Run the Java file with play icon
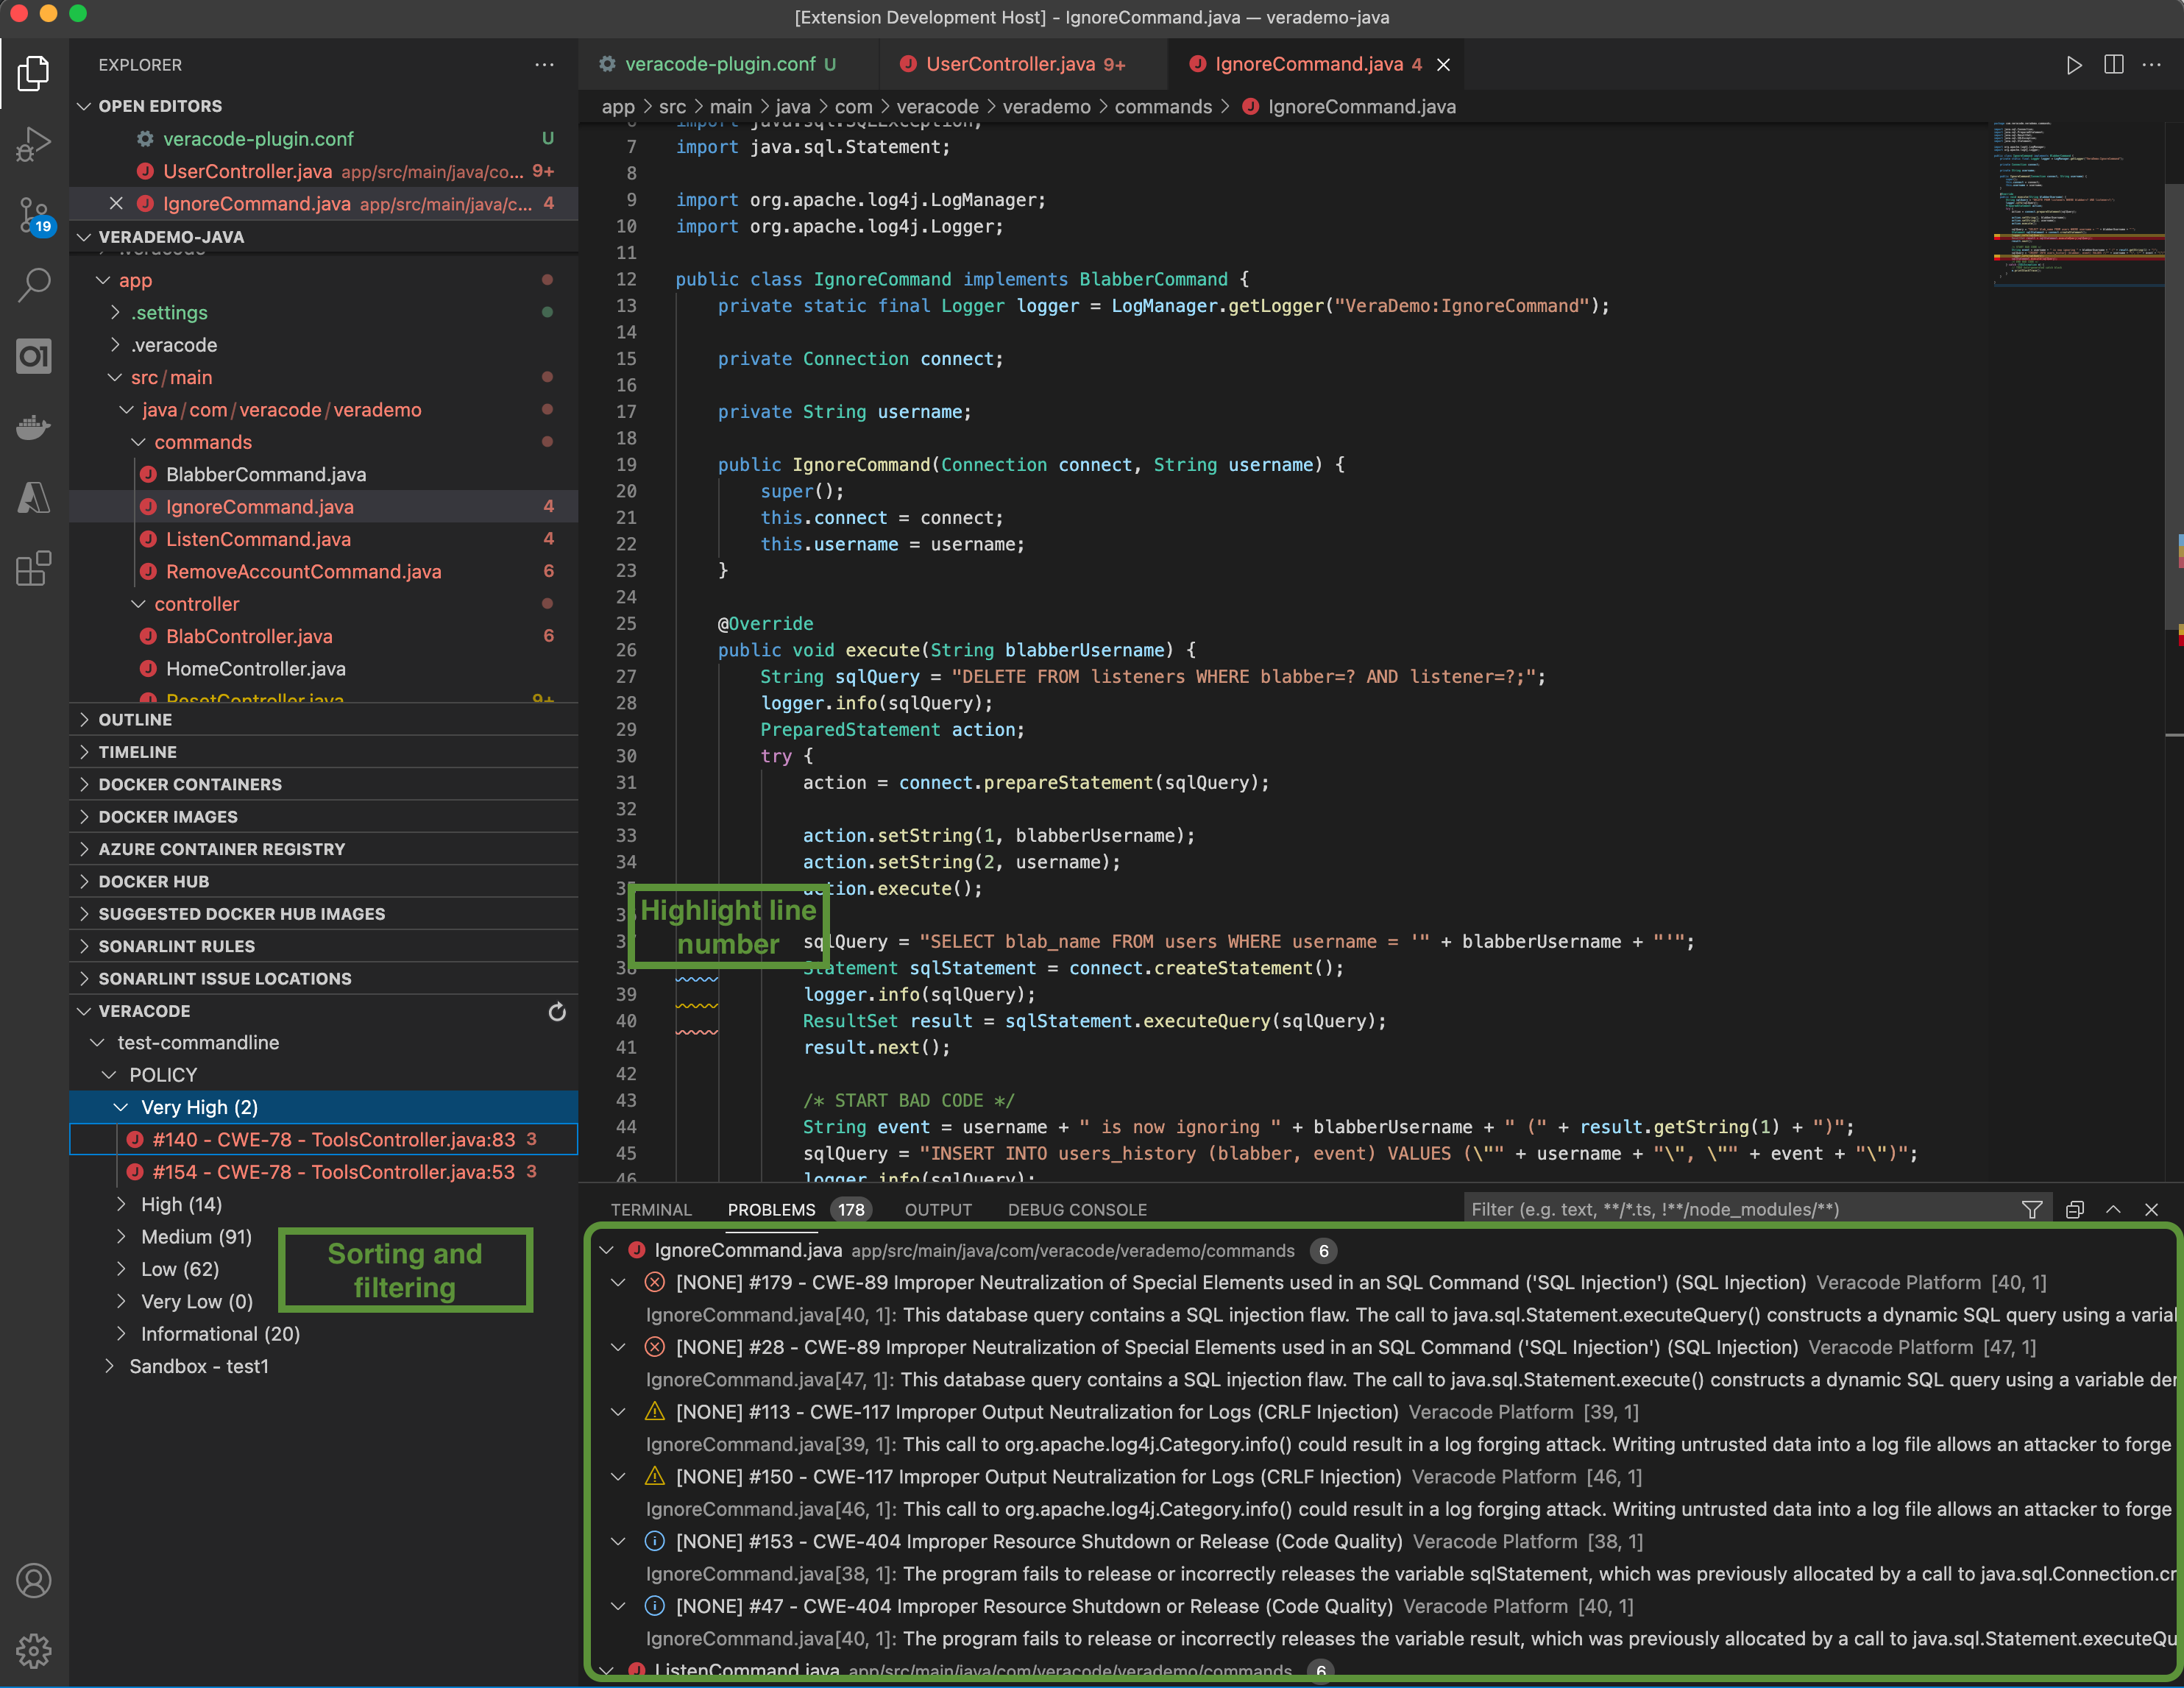Screen dimensions: 2184x1688 [2074, 65]
